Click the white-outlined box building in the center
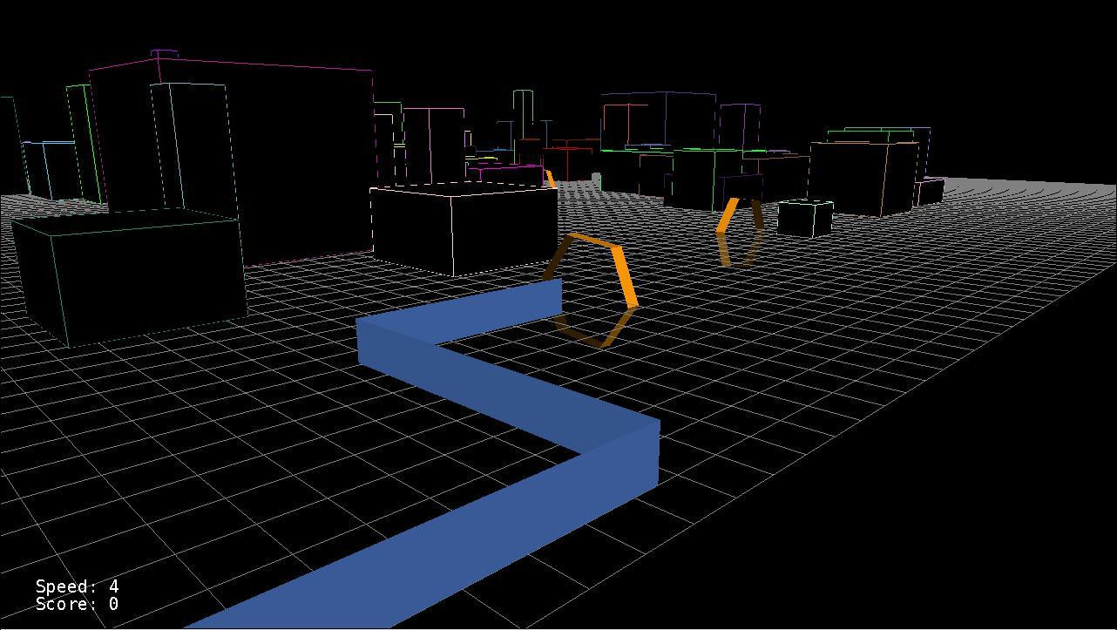The height and width of the screenshot is (630, 1117). tap(464, 228)
